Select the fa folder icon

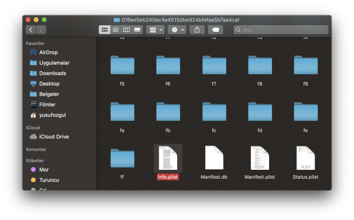pos(122,111)
